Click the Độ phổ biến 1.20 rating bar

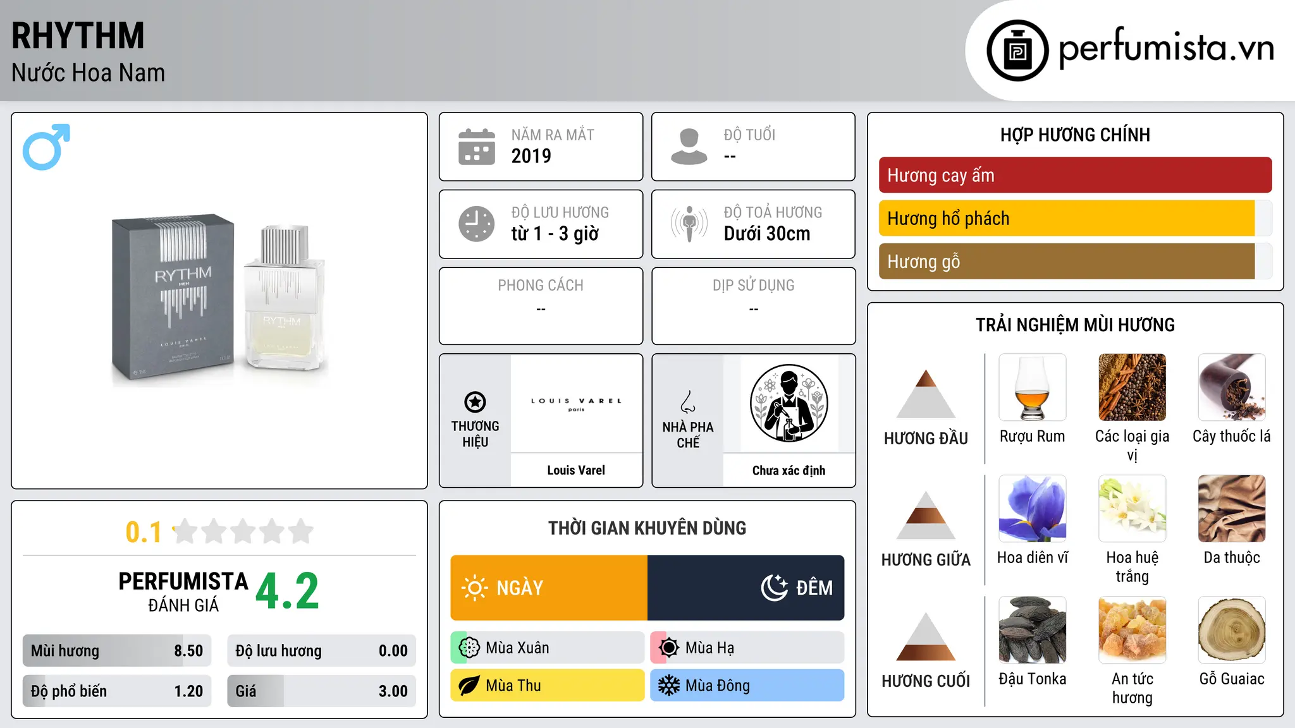(117, 691)
